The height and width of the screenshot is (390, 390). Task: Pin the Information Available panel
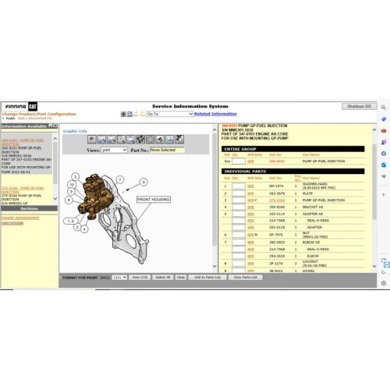click(51, 126)
